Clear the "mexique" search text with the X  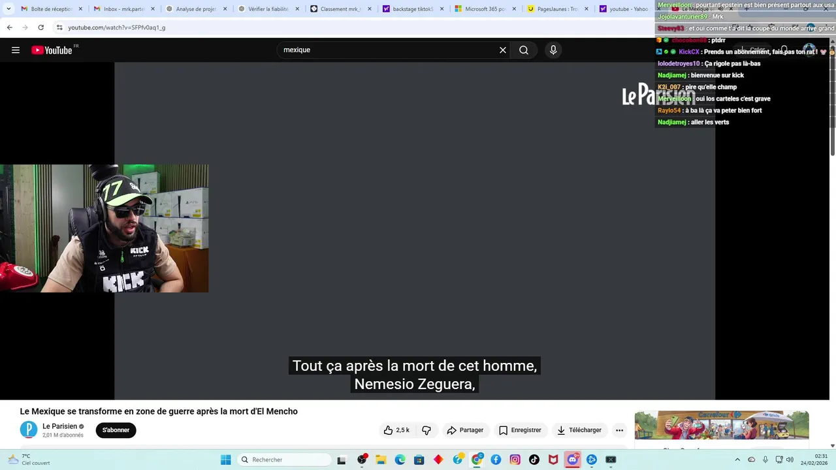503,50
